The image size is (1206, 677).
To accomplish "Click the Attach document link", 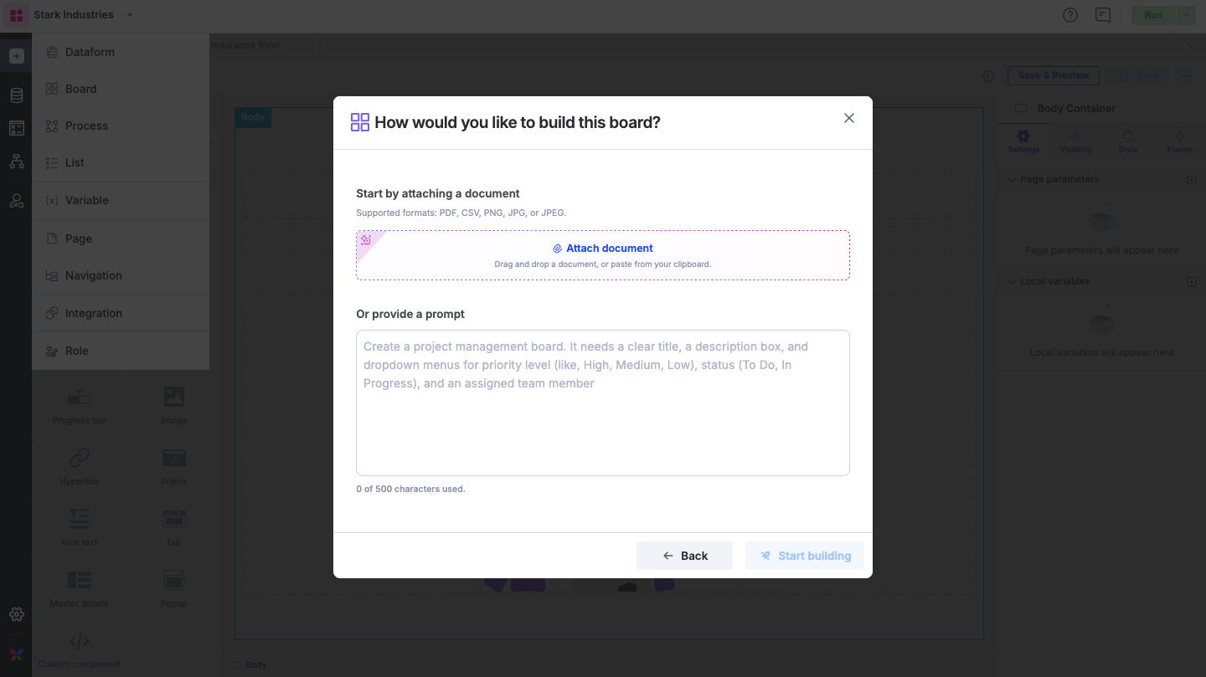I will (603, 249).
